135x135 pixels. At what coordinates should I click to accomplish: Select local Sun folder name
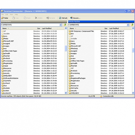[5, 86]
